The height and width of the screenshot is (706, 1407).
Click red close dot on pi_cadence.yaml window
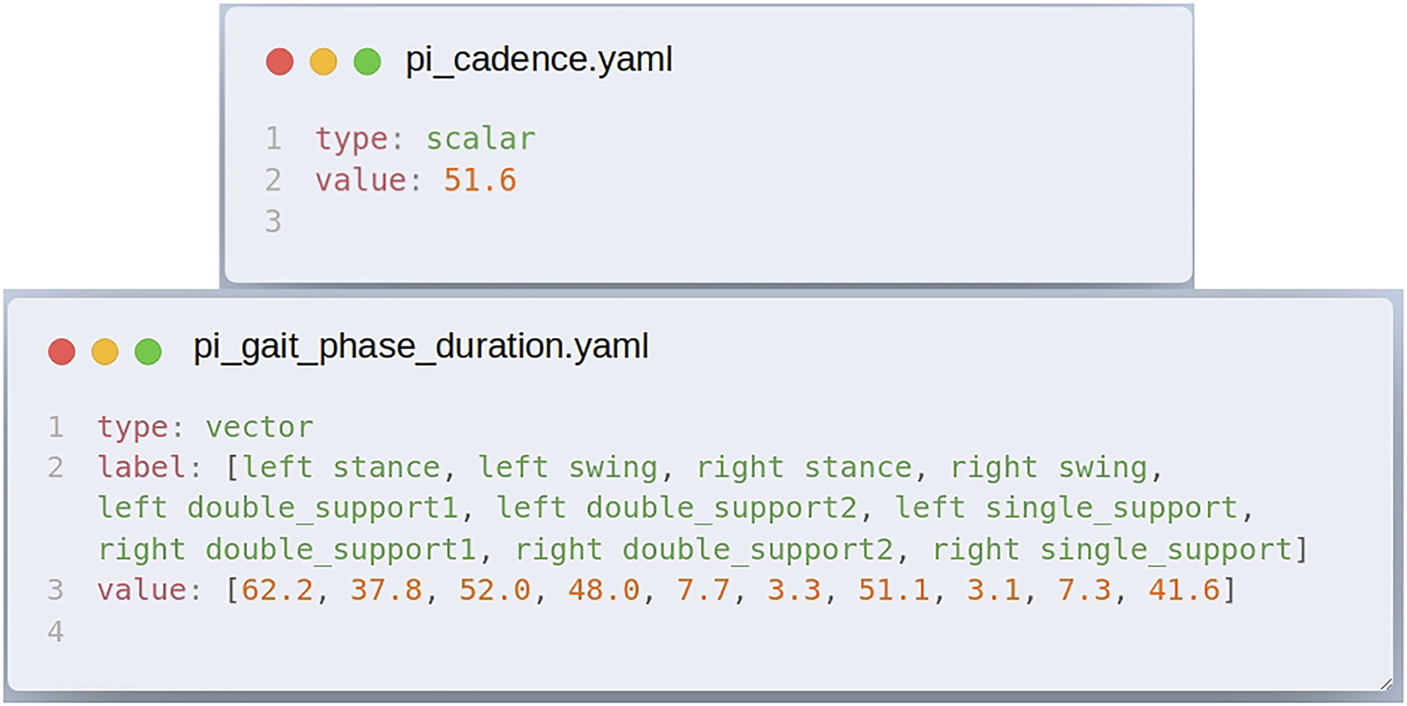(x=279, y=62)
